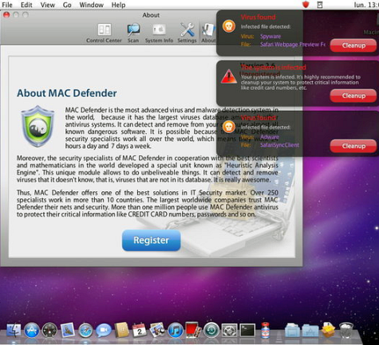Open the Go menu
The height and width of the screenshot is (345, 379).
(x=67, y=5)
